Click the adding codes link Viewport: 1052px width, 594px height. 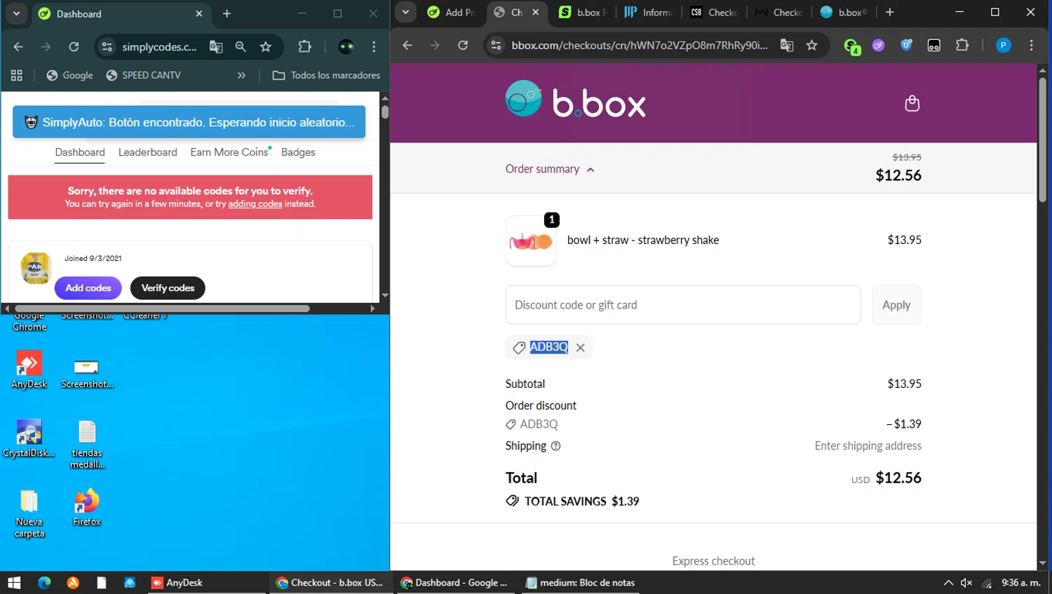tap(255, 204)
